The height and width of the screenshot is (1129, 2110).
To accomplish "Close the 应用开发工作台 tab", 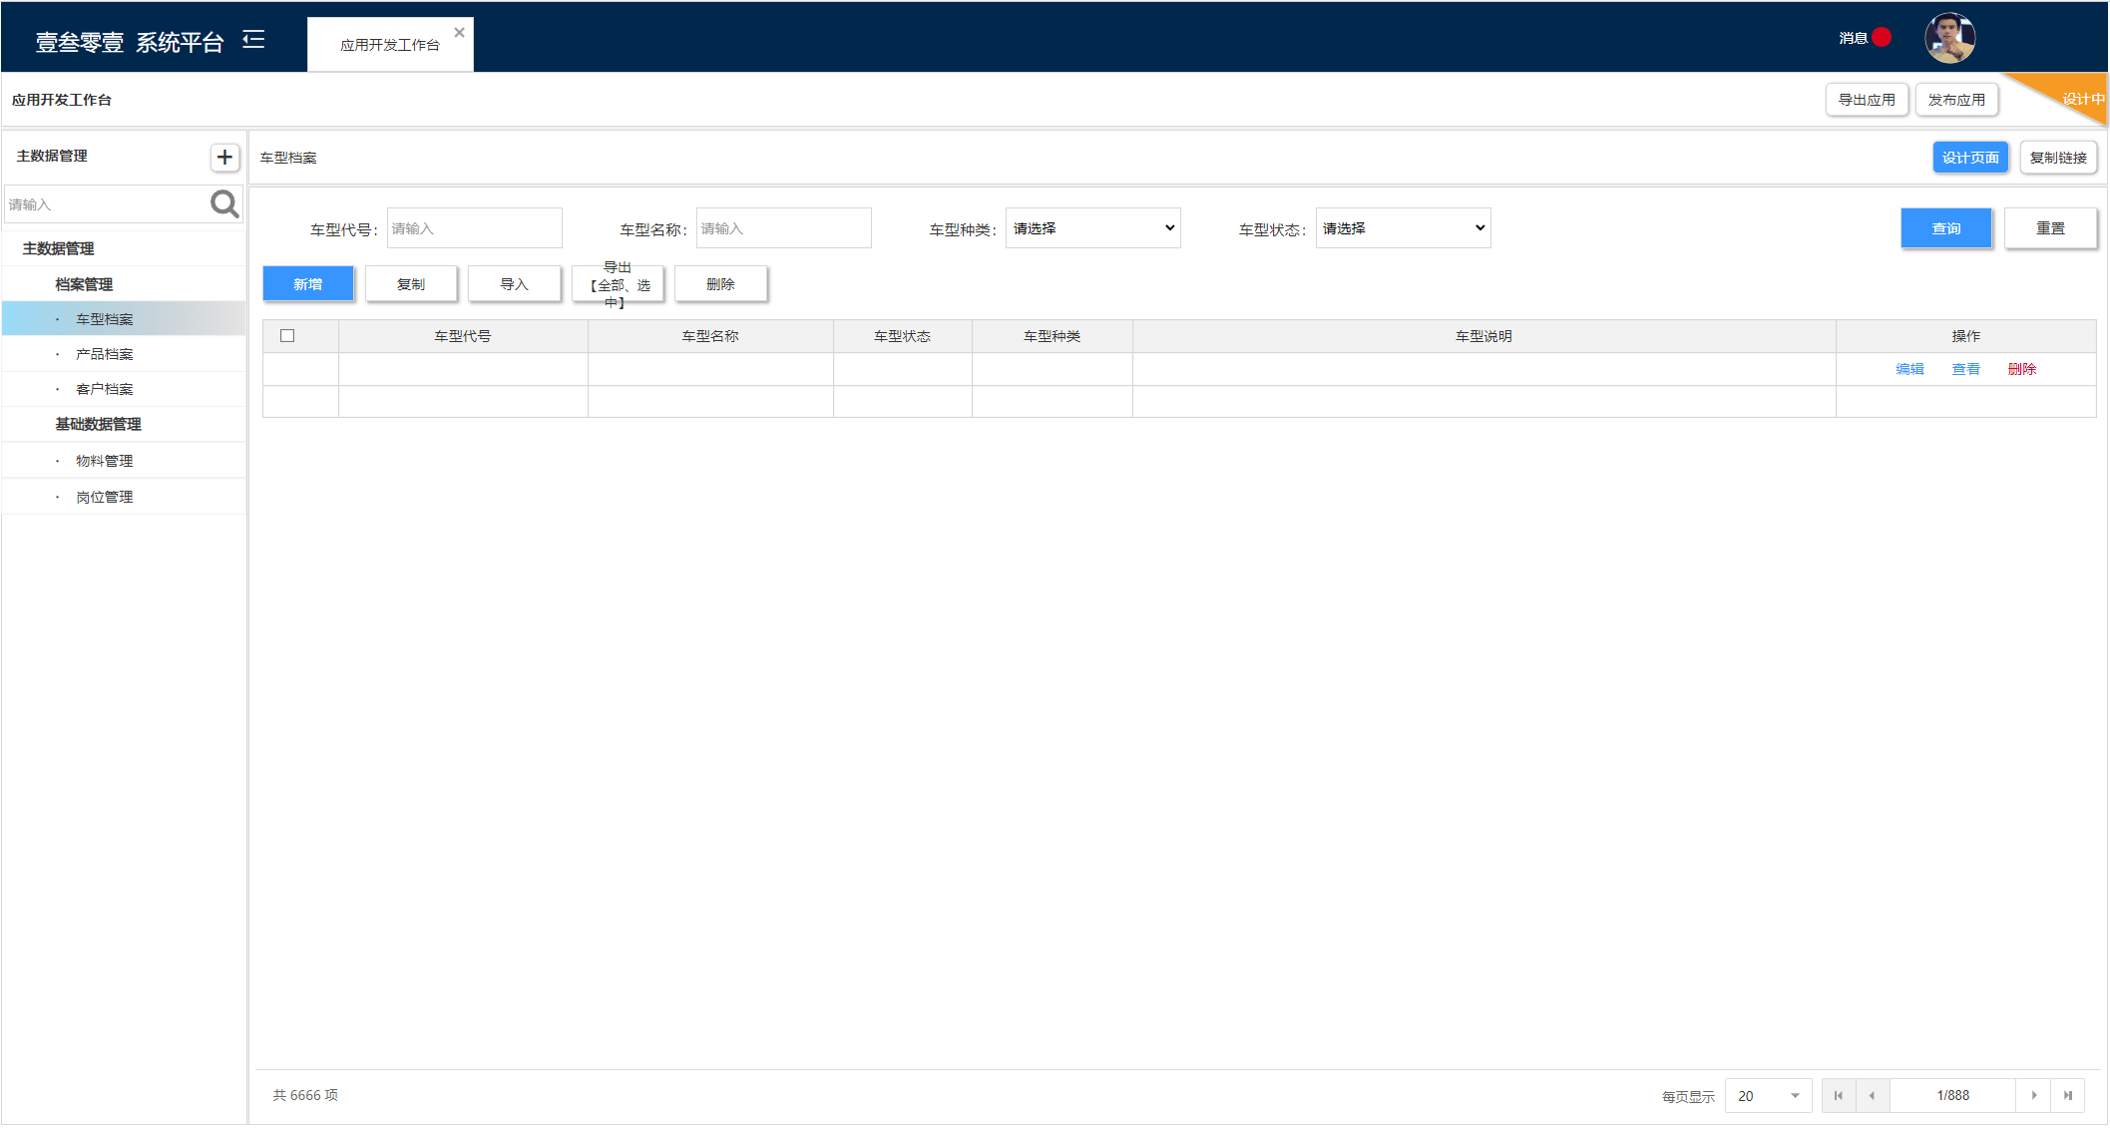I will click(x=459, y=33).
